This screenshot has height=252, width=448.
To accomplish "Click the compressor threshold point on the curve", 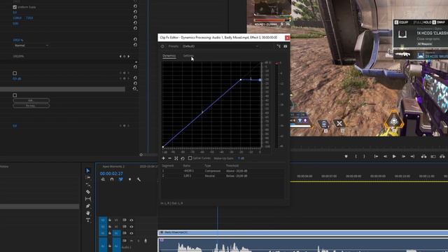I will coord(241,80).
